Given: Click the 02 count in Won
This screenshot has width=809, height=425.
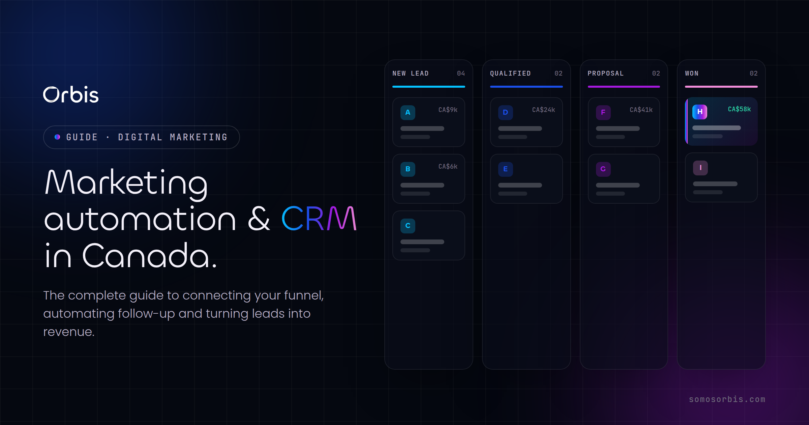Looking at the screenshot, I should click(x=754, y=74).
